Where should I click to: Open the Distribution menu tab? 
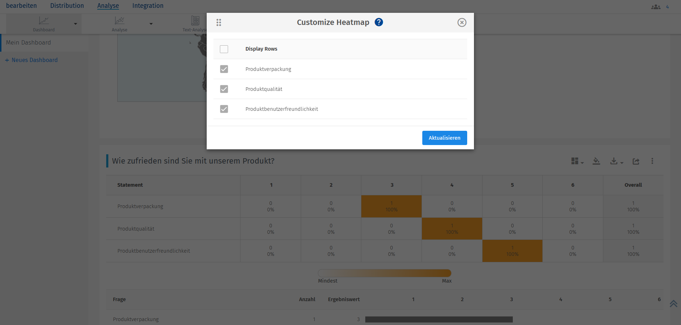67,6
